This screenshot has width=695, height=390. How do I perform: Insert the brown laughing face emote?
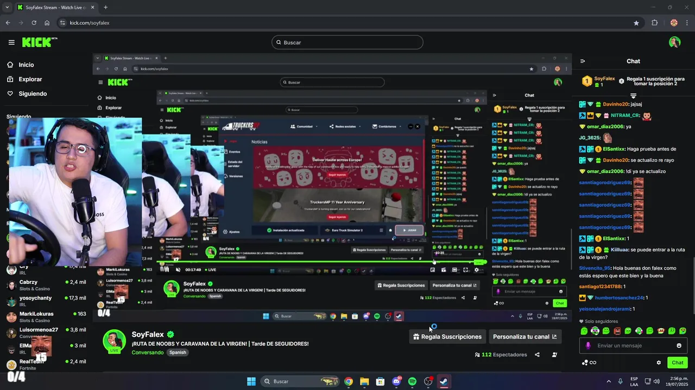click(x=661, y=330)
